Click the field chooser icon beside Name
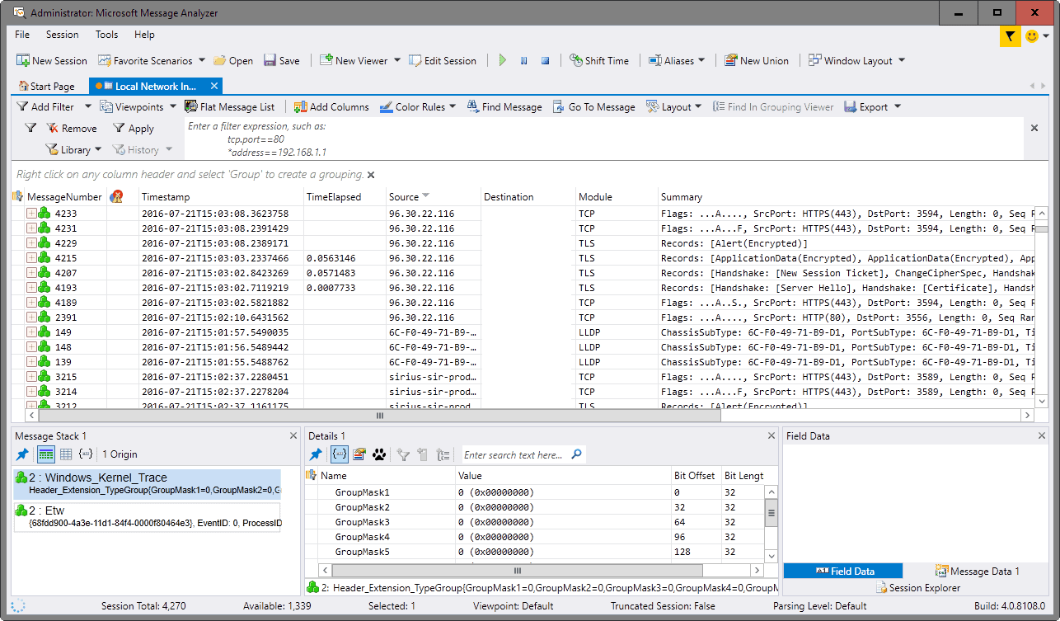 coord(312,475)
